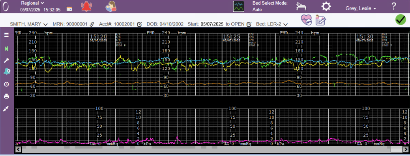Click the scrollbar left arrow

[x=18, y=149]
